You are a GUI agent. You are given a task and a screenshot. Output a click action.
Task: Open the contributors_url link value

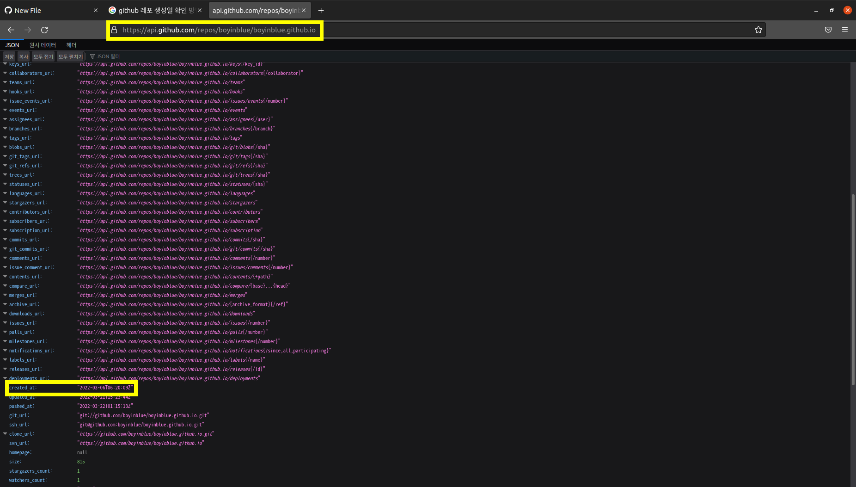(x=170, y=212)
